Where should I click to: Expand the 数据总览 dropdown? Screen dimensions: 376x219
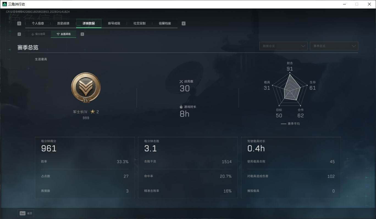click(x=283, y=46)
